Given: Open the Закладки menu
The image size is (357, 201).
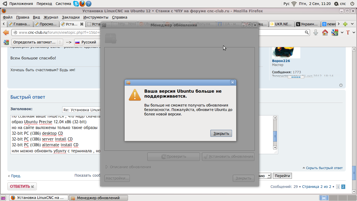Looking at the screenshot, I should pos(71,17).
